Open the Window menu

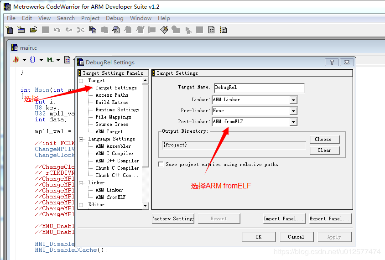[140, 18]
